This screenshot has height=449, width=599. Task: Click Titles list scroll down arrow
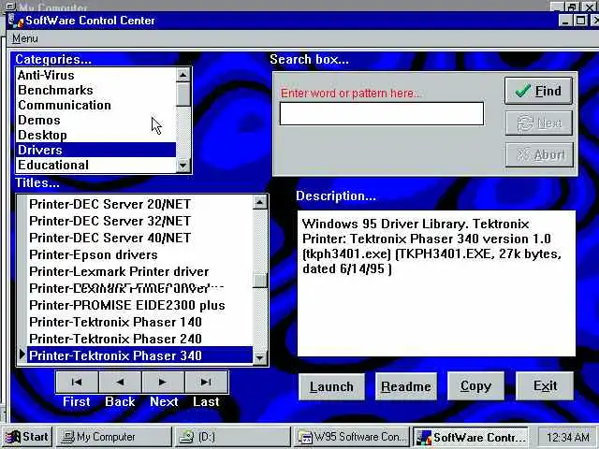260,357
